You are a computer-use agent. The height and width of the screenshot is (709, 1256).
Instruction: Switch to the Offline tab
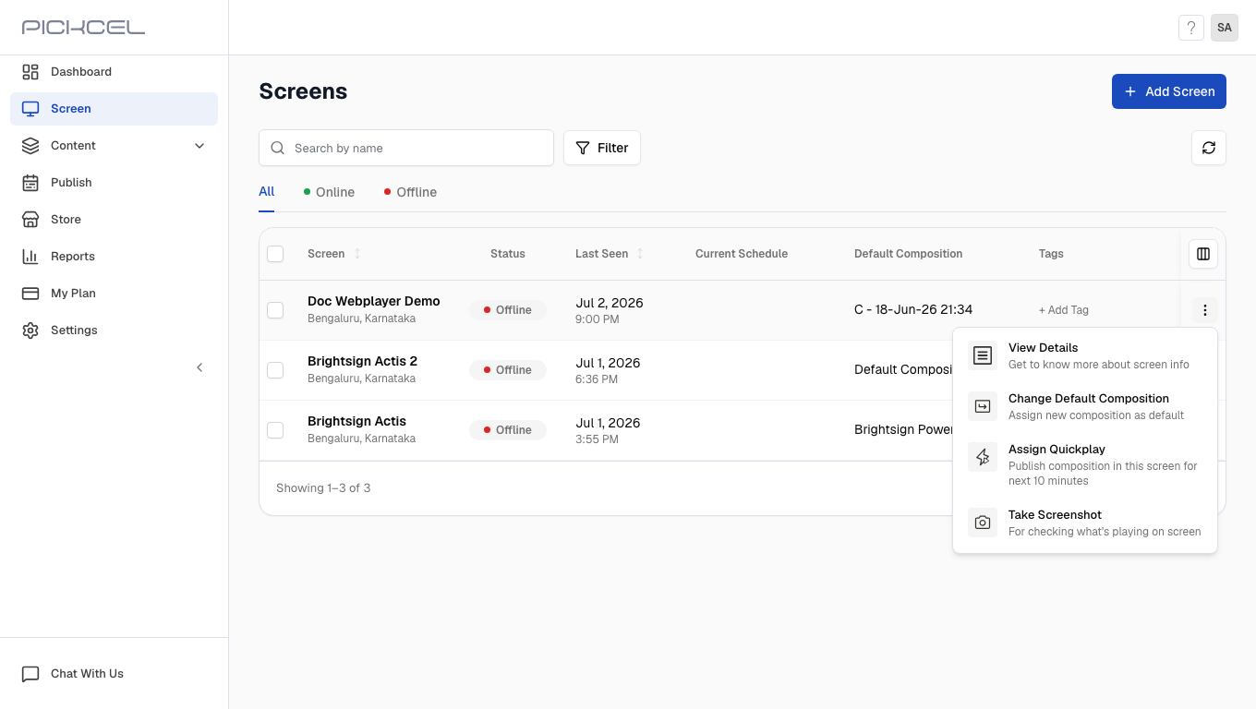click(x=410, y=192)
